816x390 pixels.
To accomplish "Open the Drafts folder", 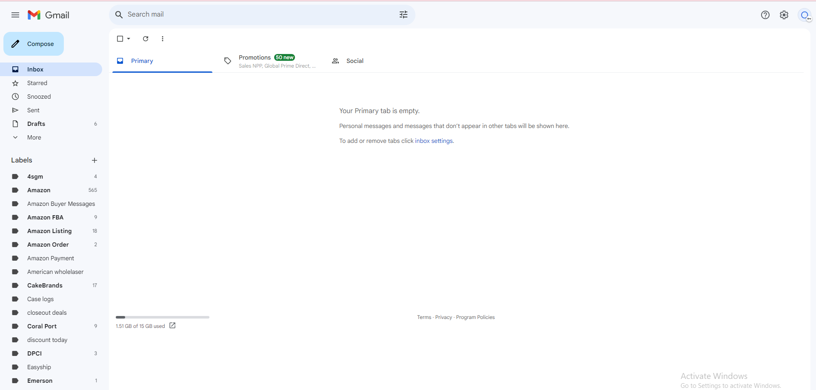I will pos(51,124).
